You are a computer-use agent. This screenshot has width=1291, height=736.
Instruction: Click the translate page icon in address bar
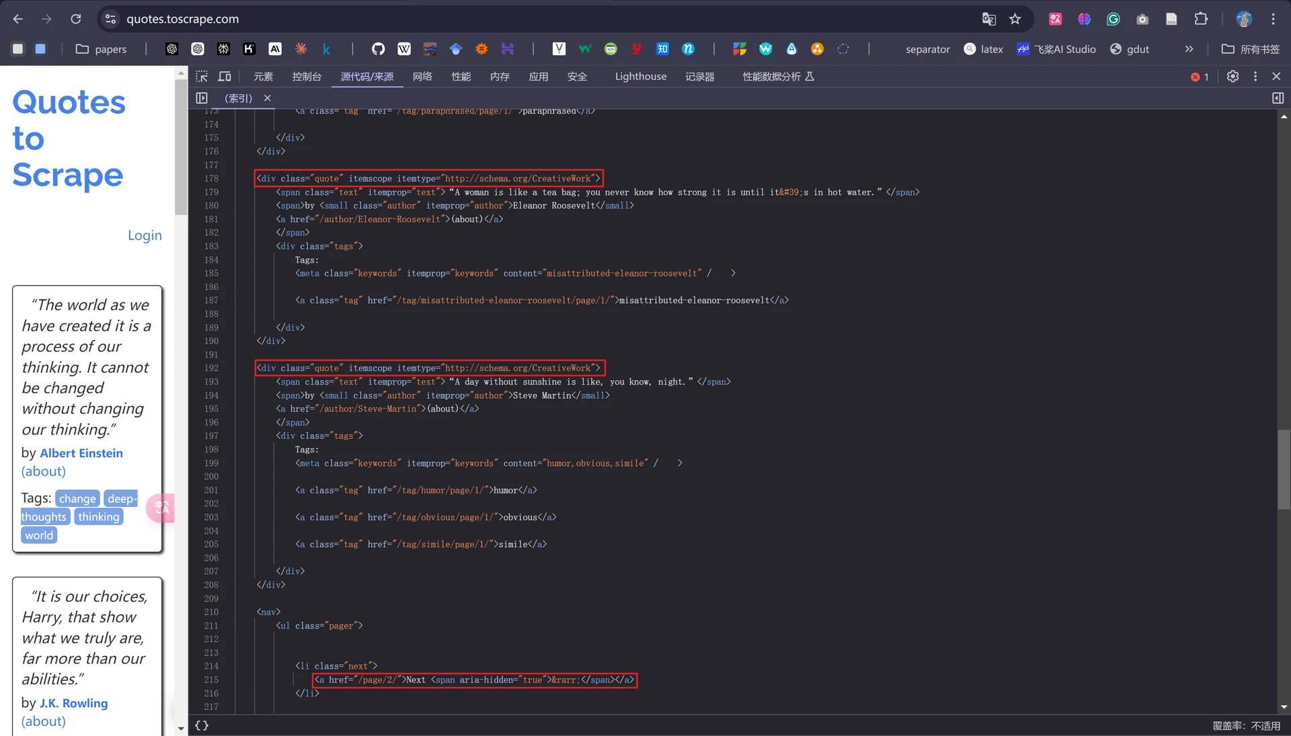coord(988,19)
